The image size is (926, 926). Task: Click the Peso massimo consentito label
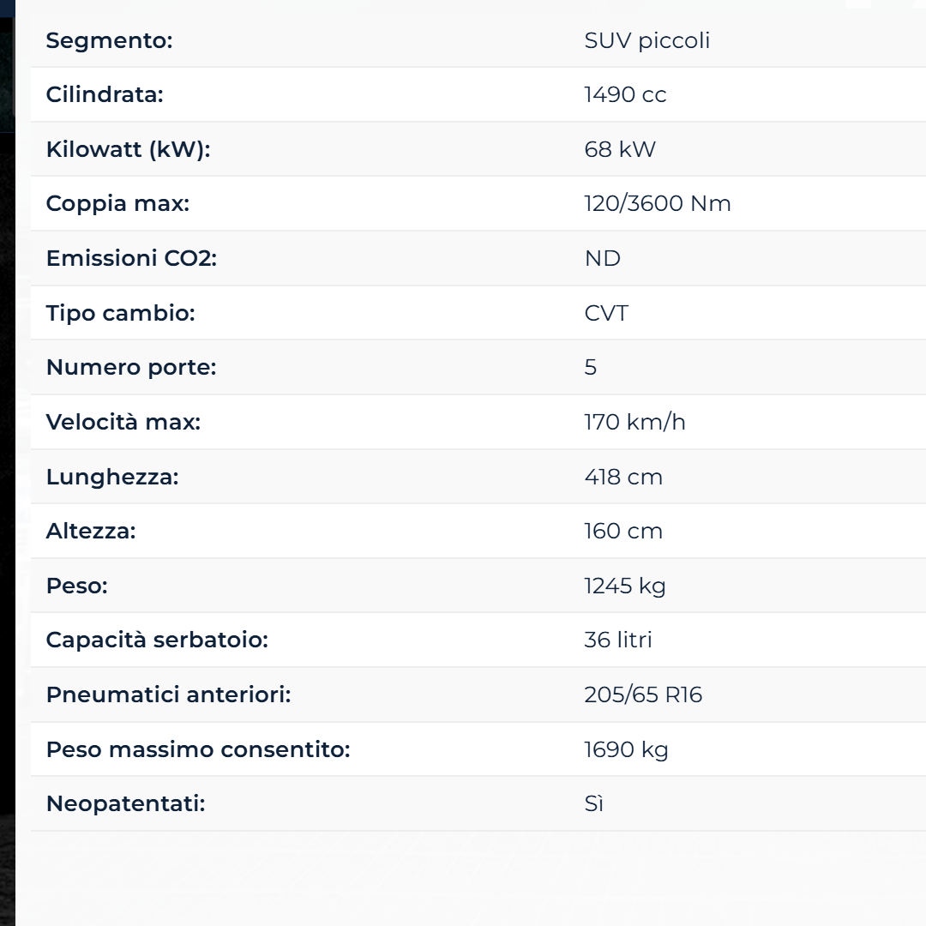tap(198, 749)
